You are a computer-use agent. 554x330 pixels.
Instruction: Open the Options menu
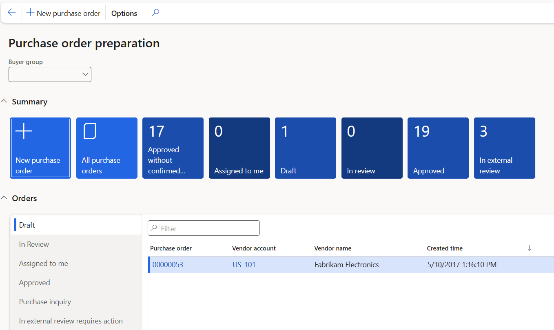tap(124, 13)
